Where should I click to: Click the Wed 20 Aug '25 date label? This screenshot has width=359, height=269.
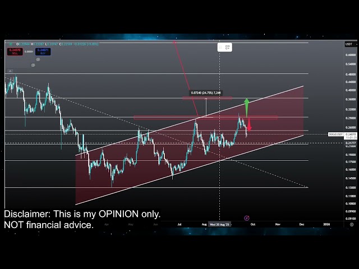coord(219,224)
